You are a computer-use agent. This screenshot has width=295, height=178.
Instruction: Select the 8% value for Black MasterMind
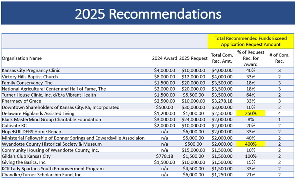[x=251, y=120]
